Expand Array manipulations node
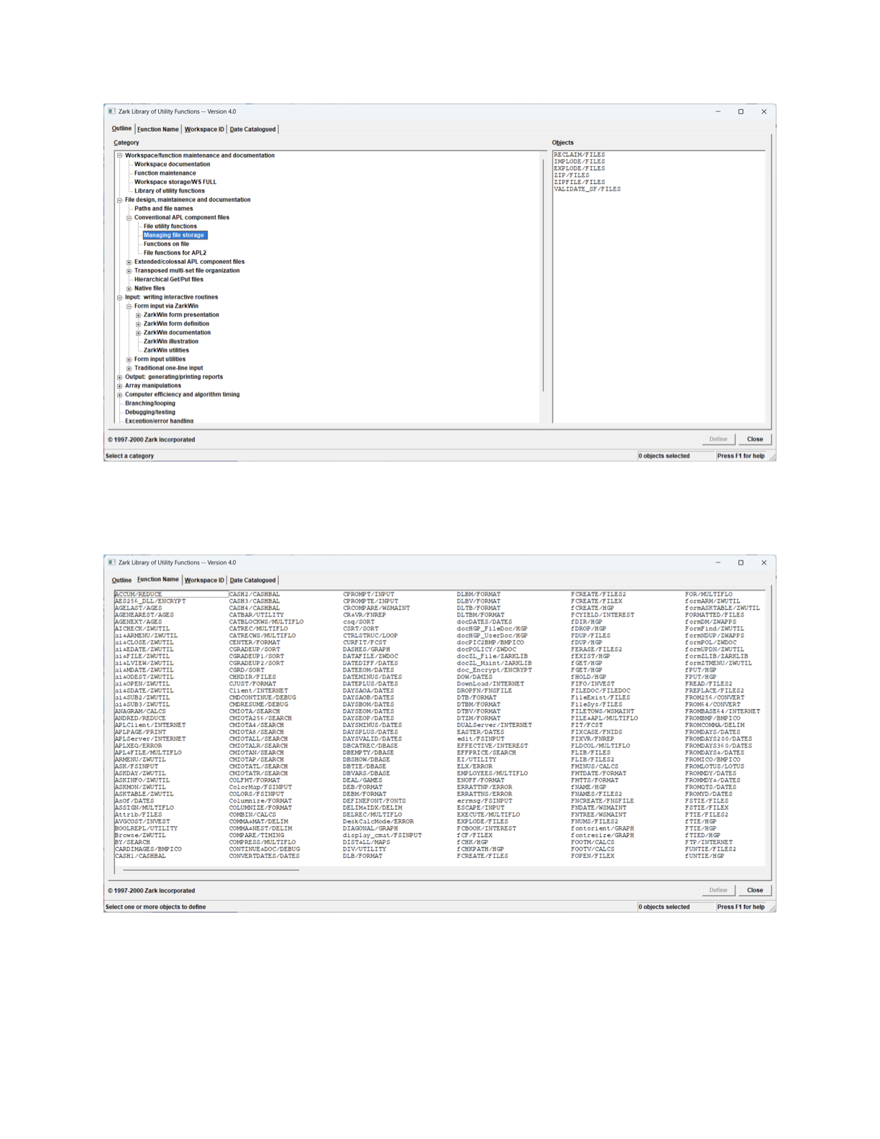This screenshot has width=880, height=1139. pyautogui.click(x=119, y=386)
